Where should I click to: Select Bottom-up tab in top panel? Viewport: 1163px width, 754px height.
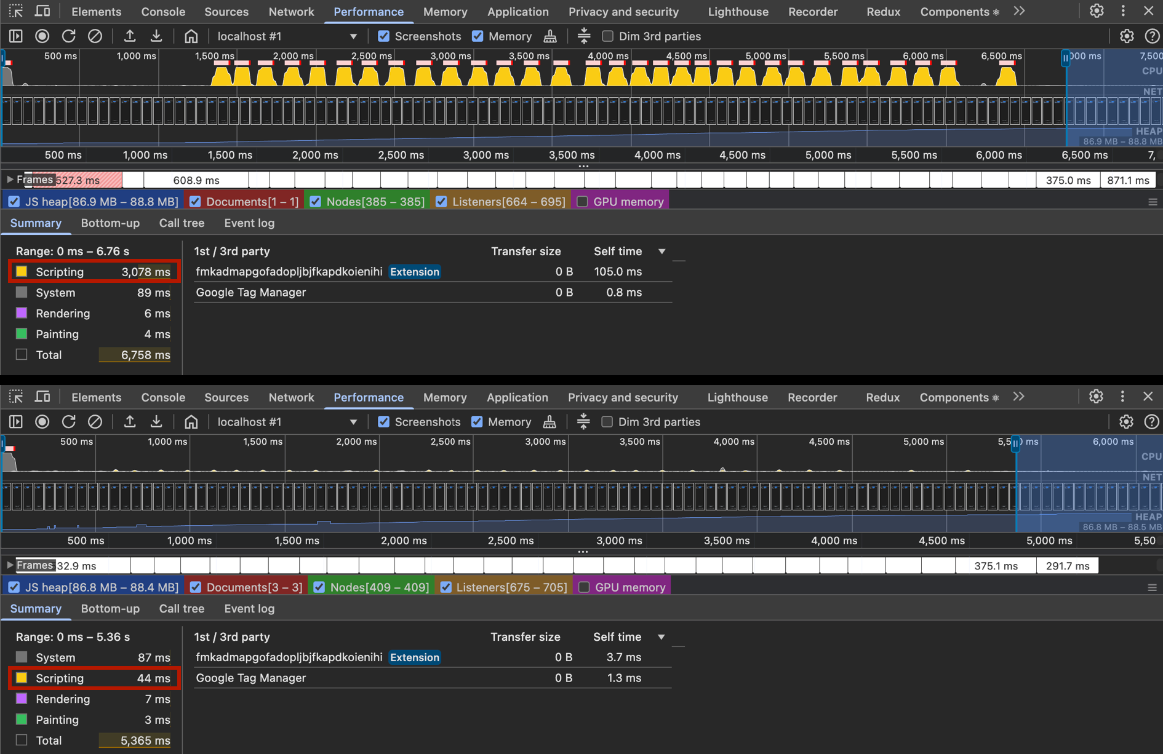pyautogui.click(x=110, y=223)
